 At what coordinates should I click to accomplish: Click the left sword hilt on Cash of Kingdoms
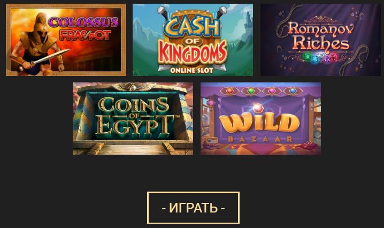pos(162,11)
